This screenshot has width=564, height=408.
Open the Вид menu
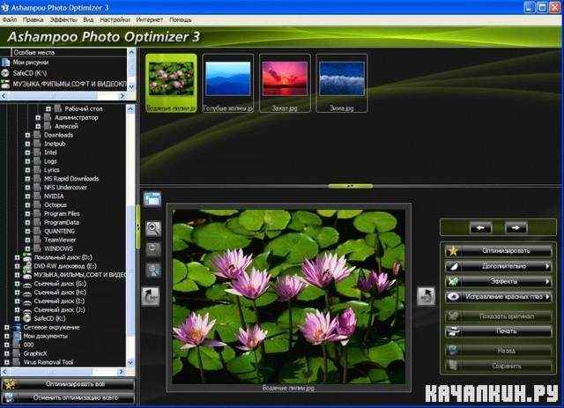tap(88, 20)
